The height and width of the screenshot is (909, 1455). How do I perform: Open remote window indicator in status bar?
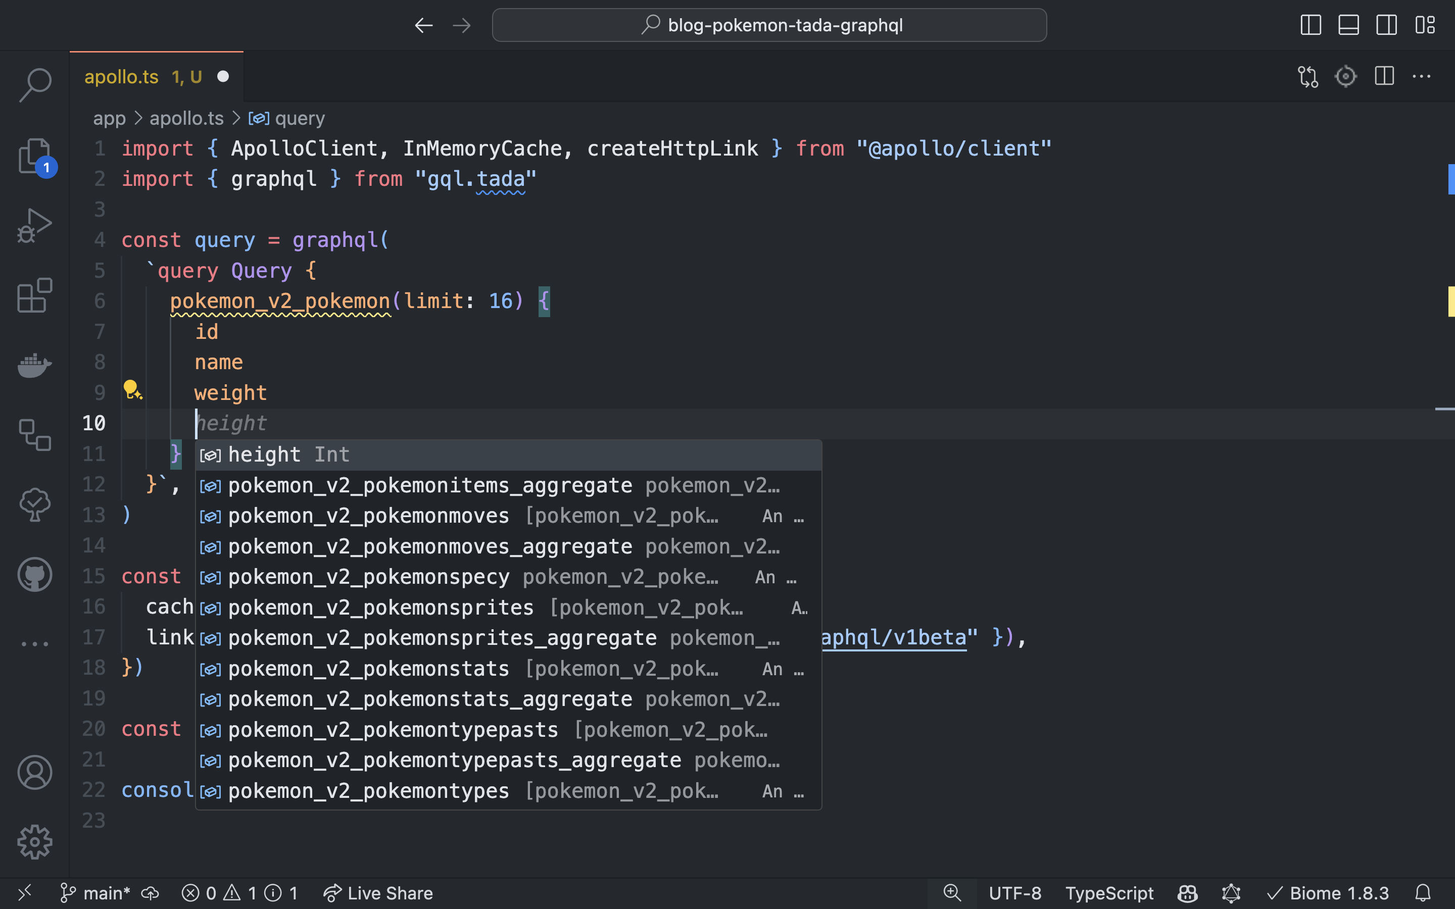[x=24, y=893]
